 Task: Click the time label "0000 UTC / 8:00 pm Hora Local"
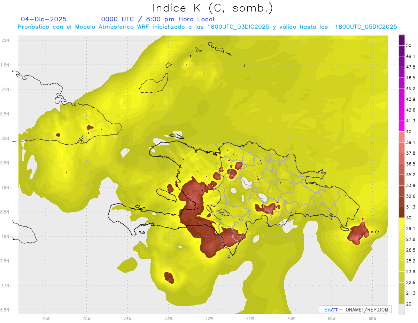[157, 19]
